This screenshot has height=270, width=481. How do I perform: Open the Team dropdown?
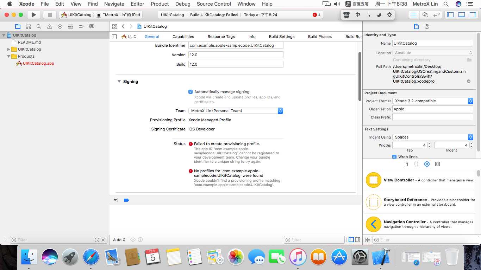(x=236, y=111)
